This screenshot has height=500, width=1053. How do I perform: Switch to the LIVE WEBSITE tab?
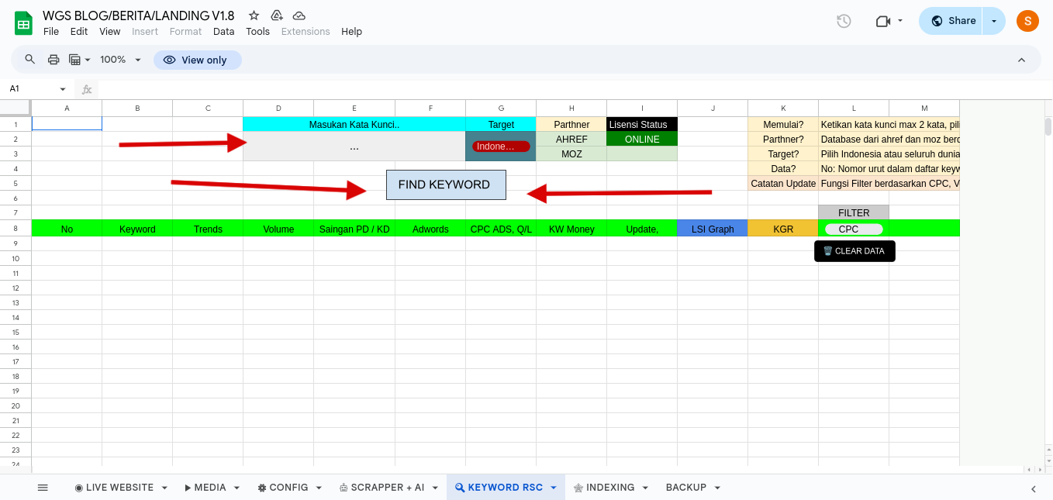click(x=114, y=488)
